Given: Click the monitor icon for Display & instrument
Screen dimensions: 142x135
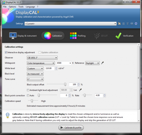Looking at the screenshot, I should [x=13, y=36].
